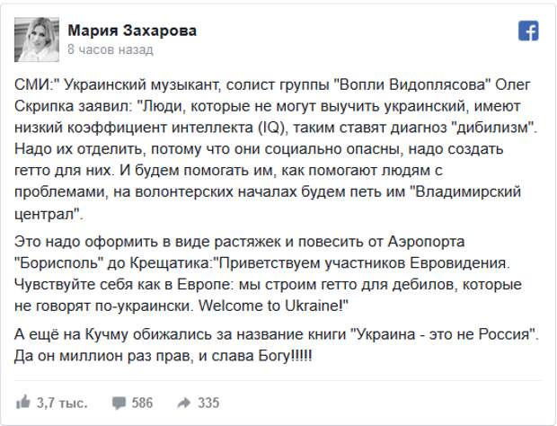
Task: Click the thumbs-up like icon
Action: point(23,403)
